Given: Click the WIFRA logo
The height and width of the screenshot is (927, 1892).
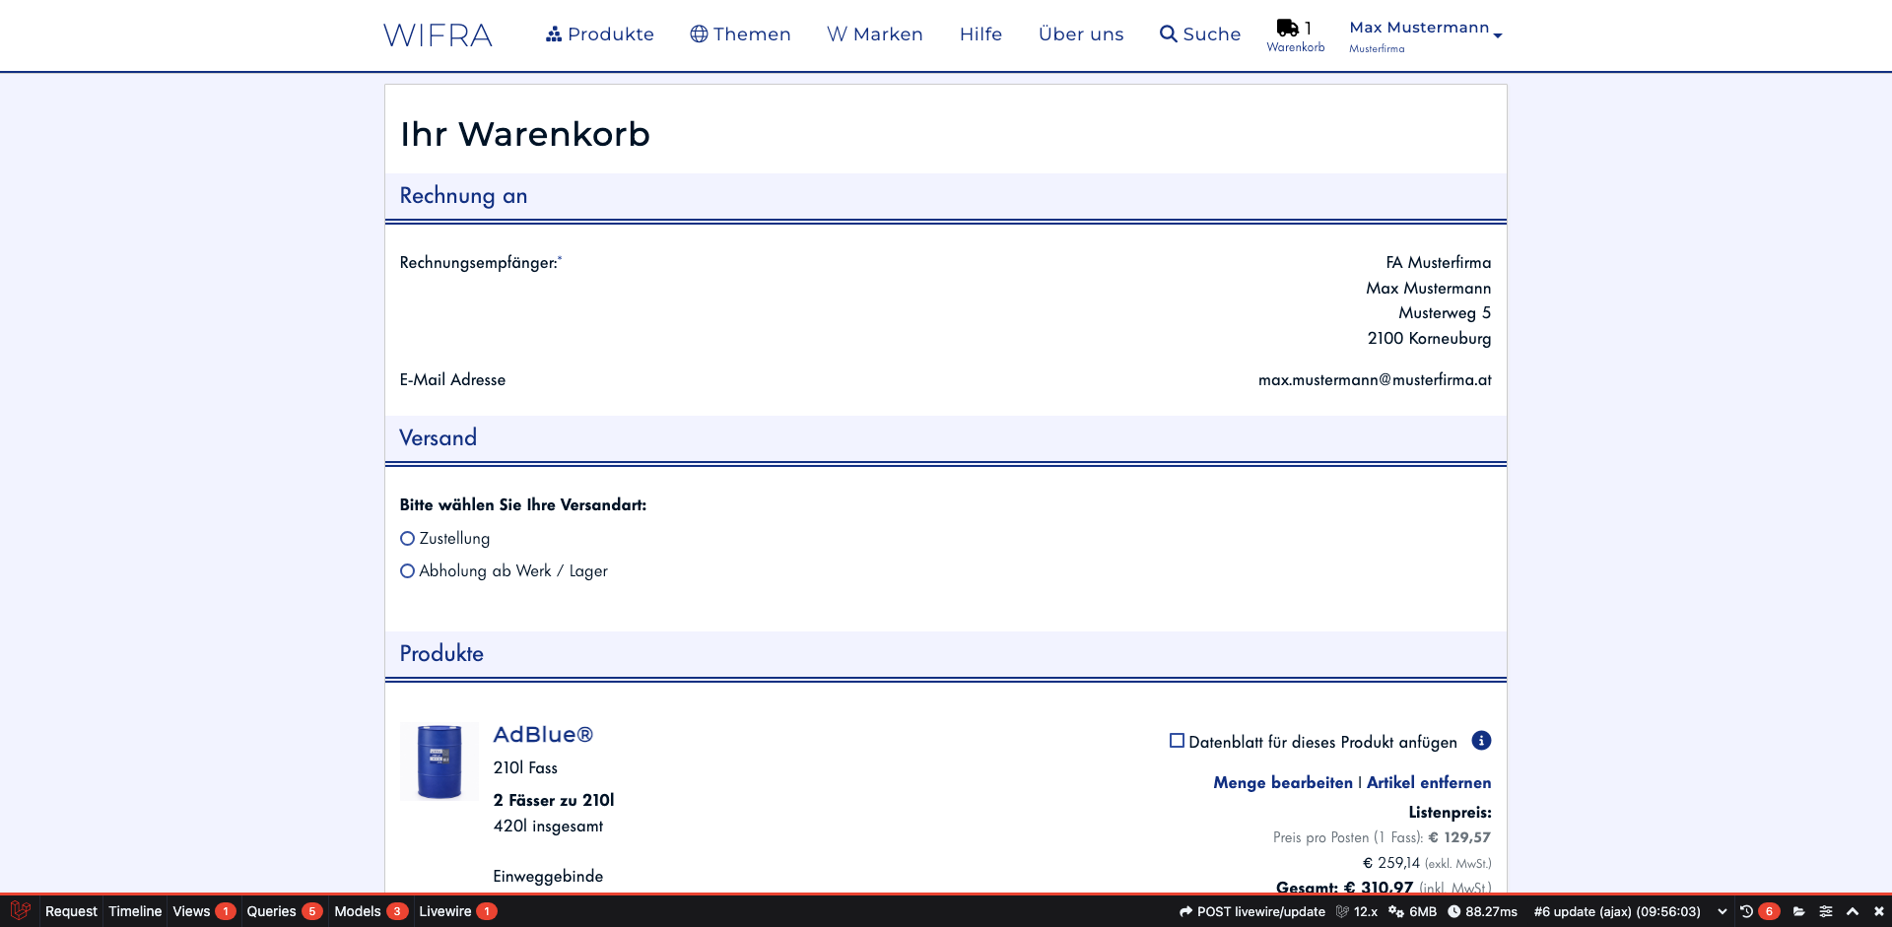Looking at the screenshot, I should (x=438, y=35).
